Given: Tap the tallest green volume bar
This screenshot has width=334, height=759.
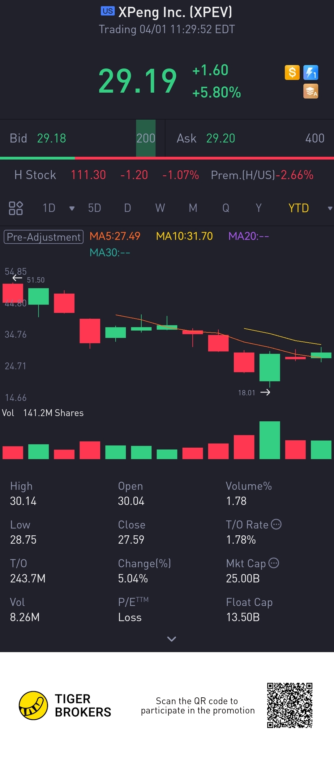Looking at the screenshot, I should pyautogui.click(x=270, y=440).
